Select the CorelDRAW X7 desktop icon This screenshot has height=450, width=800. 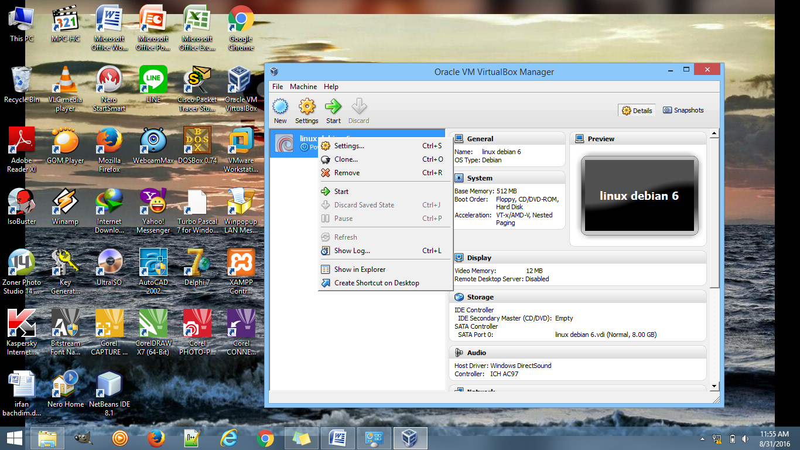(153, 333)
